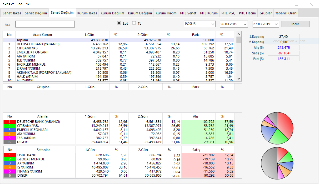Image resolution: width=319 pixels, height=184 pixels.
Task: Click the Satanlar blue swatch for AK YATIRIM
Action: click(x=9, y=163)
